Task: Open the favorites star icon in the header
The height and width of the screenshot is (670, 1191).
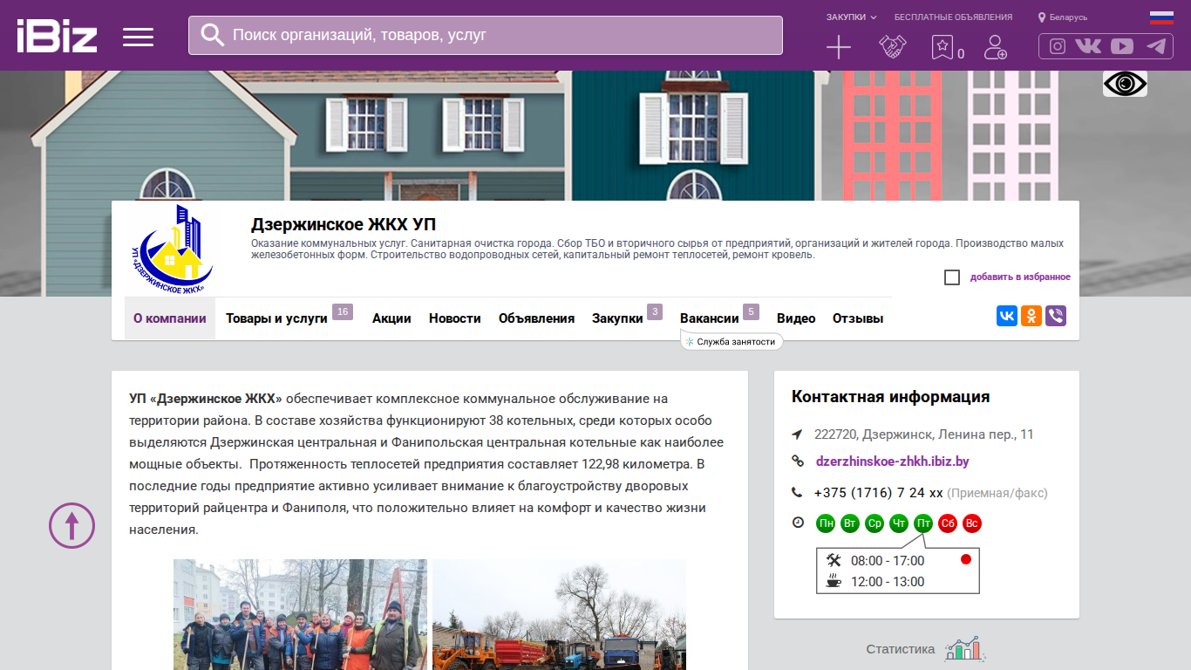Action: tap(943, 47)
